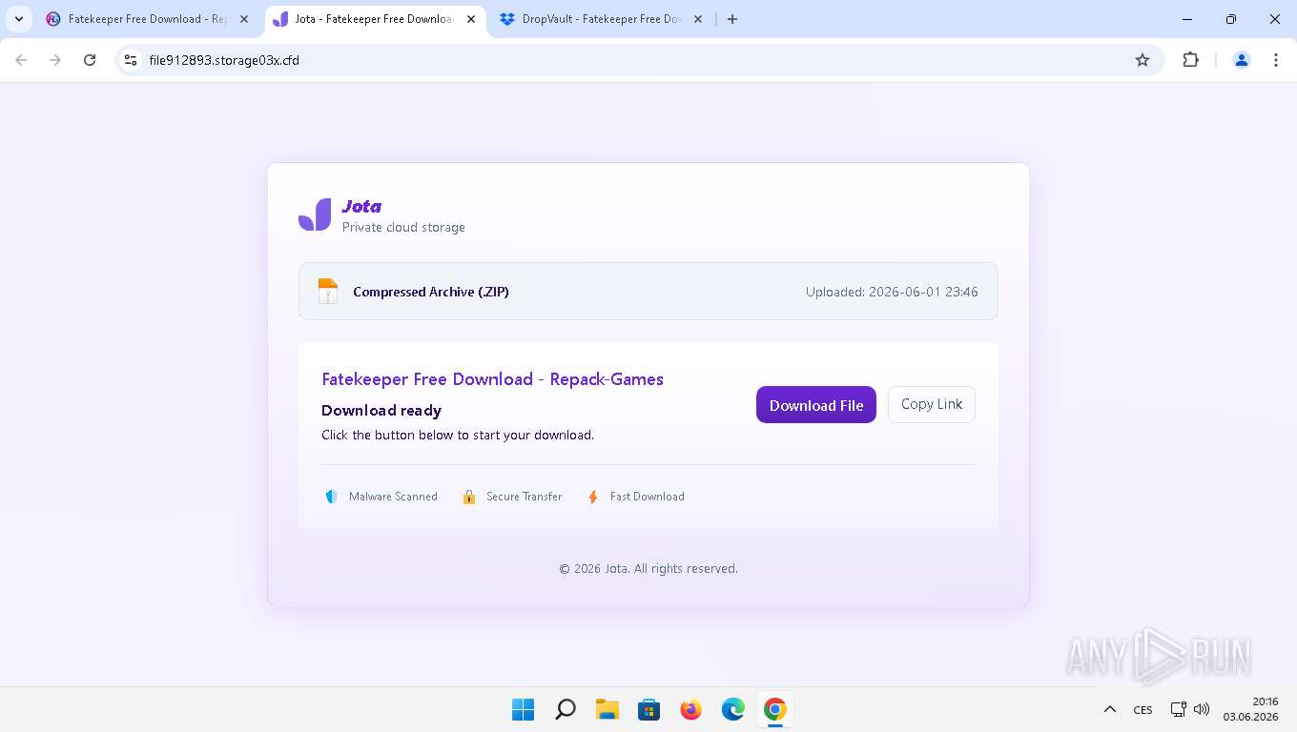Click Chrome icon in taskbar
The width and height of the screenshot is (1297, 732).
point(775,709)
